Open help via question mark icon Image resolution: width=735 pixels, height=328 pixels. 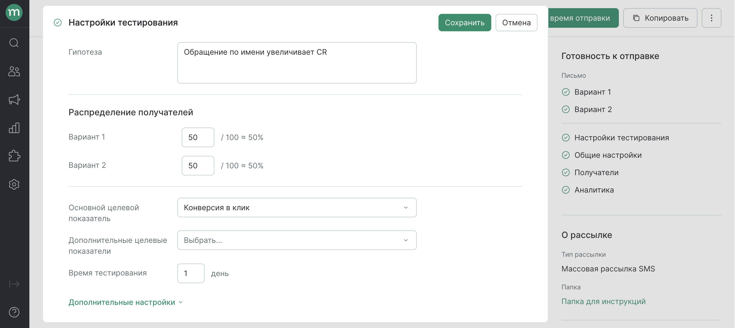tap(14, 312)
